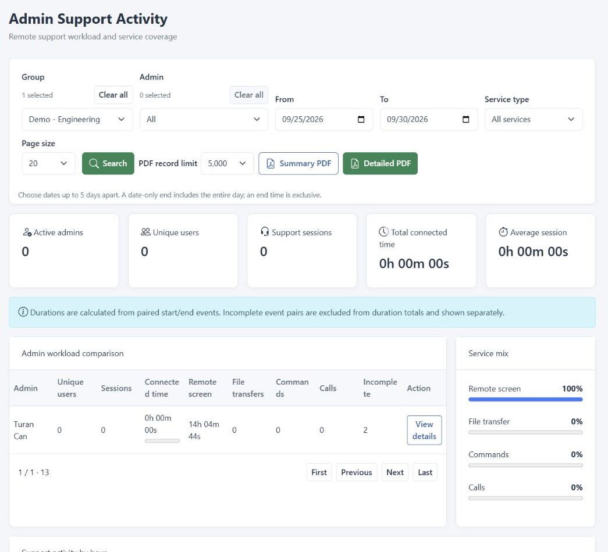
Task: Export the Detailed PDF
Action: [381, 163]
